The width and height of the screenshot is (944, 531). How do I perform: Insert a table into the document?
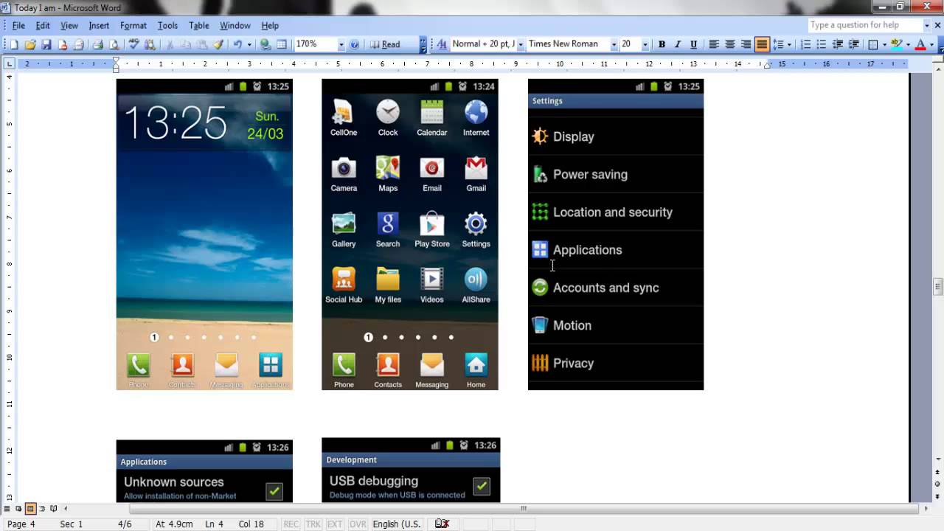pos(280,44)
